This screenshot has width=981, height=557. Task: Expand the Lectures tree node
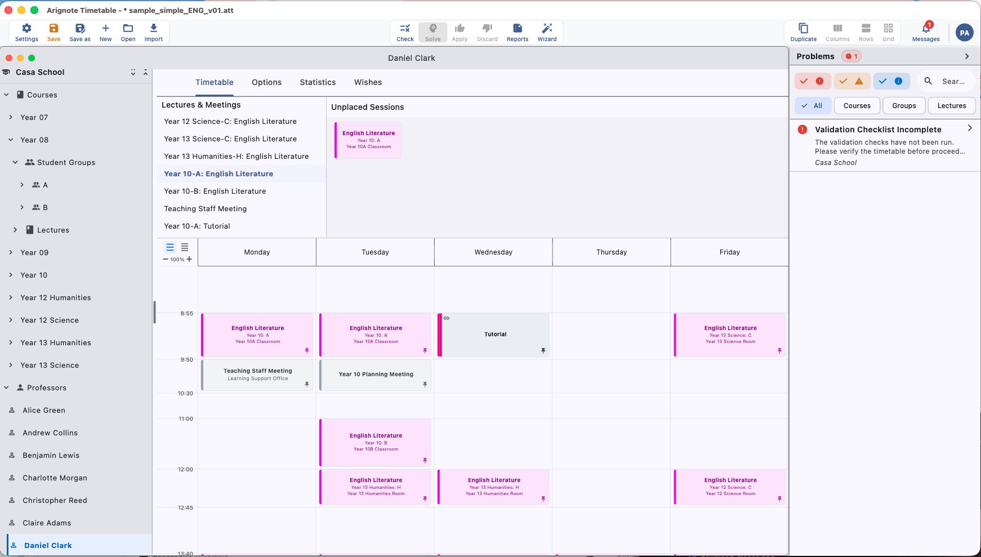click(15, 230)
